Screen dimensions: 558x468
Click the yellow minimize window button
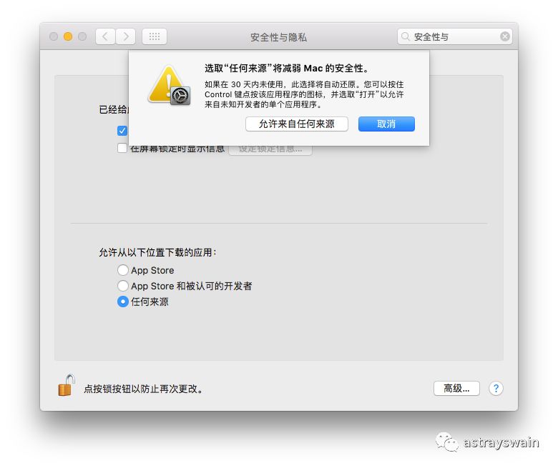pyautogui.click(x=68, y=36)
